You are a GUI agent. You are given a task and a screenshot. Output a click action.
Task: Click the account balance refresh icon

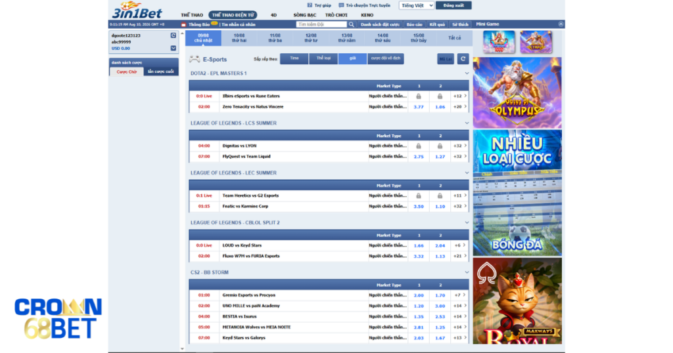pos(173,35)
